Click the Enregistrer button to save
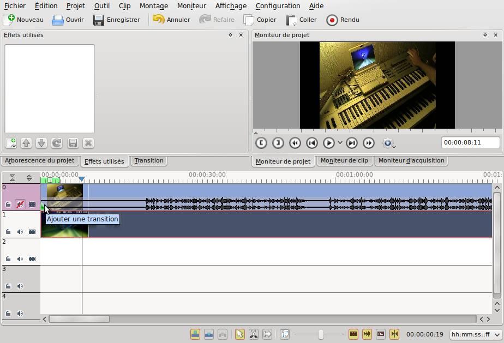 pos(115,20)
